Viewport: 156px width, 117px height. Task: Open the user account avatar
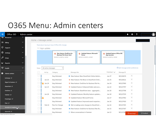(x=153, y=34)
